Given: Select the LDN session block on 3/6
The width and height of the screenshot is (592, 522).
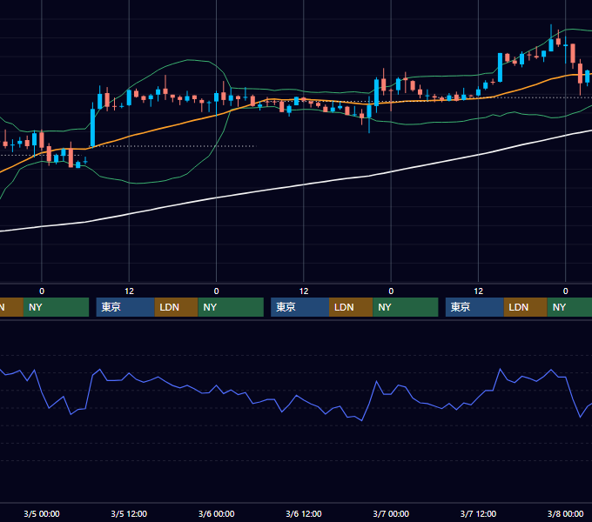Looking at the screenshot, I should coord(351,307).
